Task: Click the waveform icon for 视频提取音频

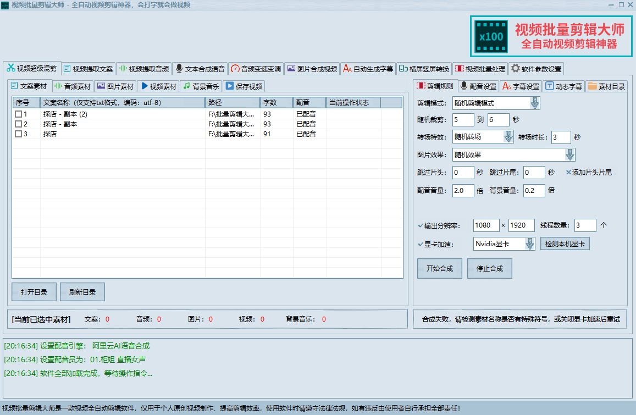Action: (x=123, y=69)
